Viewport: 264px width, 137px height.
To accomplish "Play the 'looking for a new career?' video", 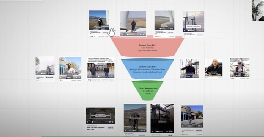I will pos(184,31).
